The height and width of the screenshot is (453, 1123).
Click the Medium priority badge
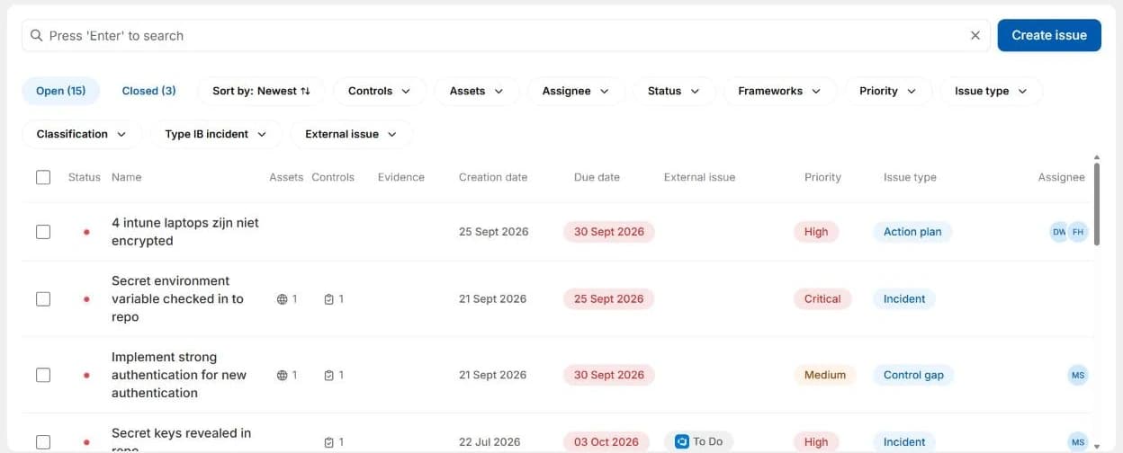(825, 375)
